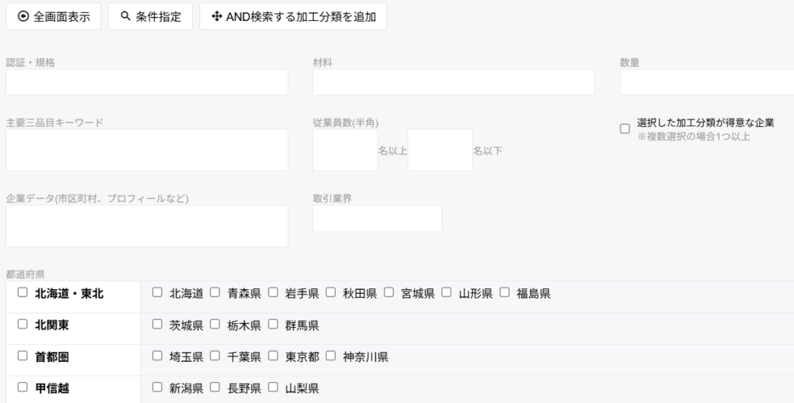This screenshot has width=794, height=403.
Task: Focus the 企業データ text area
Action: coord(147,226)
